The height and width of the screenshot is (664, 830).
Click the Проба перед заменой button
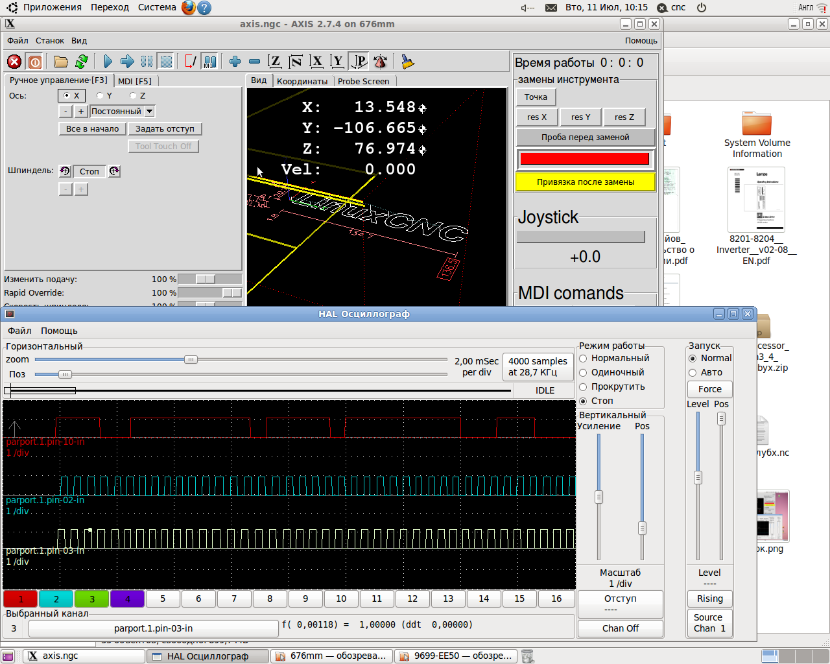[x=585, y=137]
